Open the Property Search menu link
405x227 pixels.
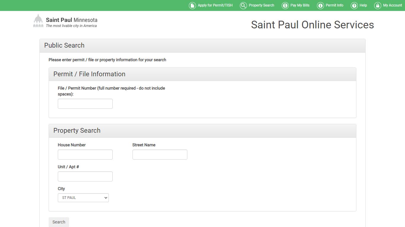pos(262,5)
